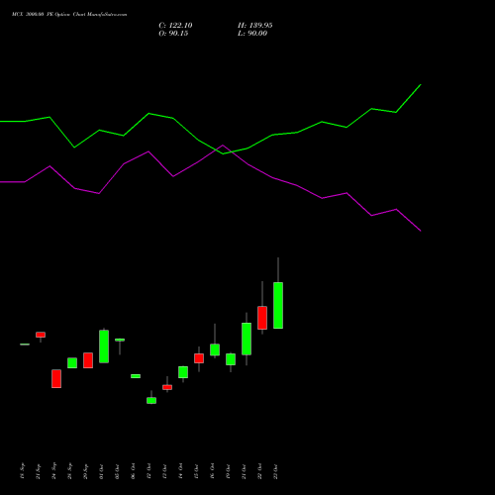Click the 24 Sep date label
The image size is (495, 495).
(54, 471)
